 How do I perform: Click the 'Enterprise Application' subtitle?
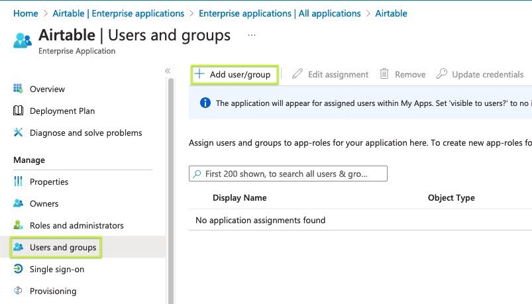[x=77, y=51]
